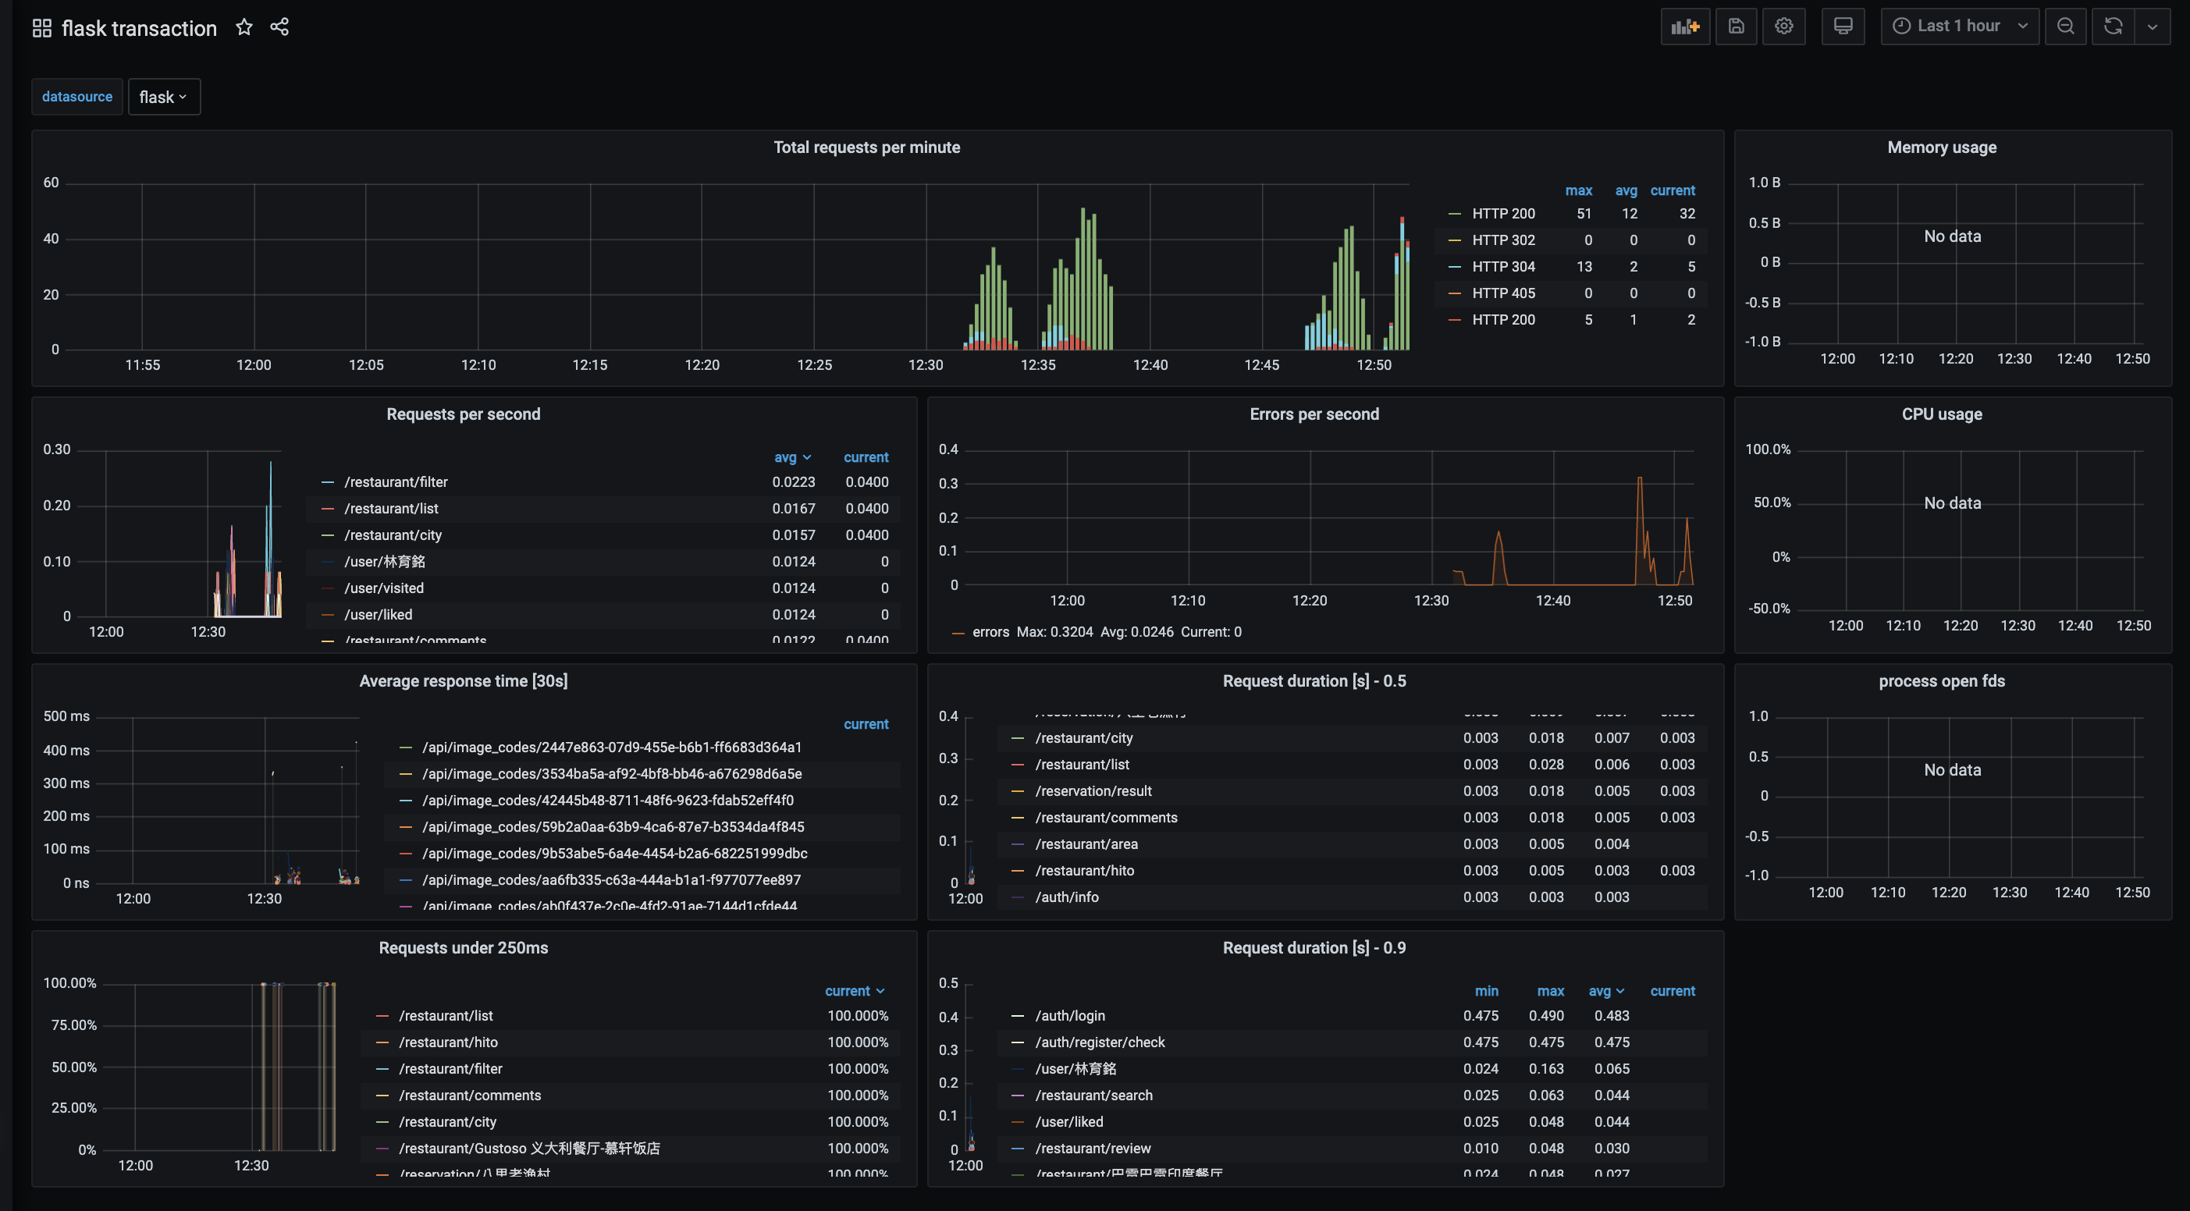Sort Request duration 0.9 by current

[1673, 991]
